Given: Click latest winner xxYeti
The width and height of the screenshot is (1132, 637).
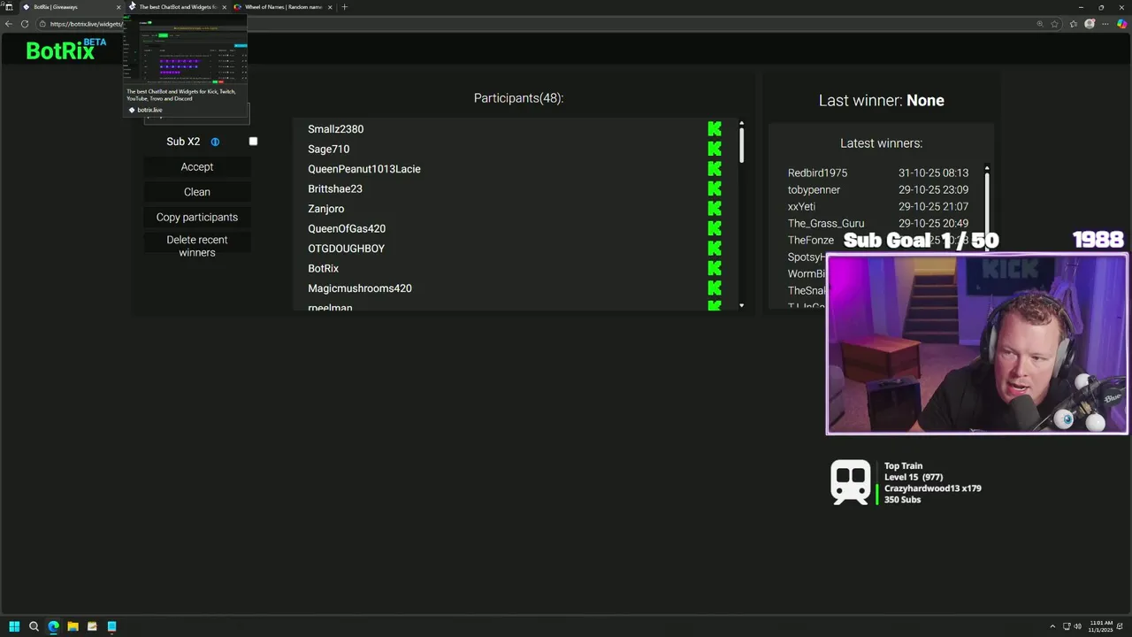Looking at the screenshot, I should pyautogui.click(x=801, y=207).
